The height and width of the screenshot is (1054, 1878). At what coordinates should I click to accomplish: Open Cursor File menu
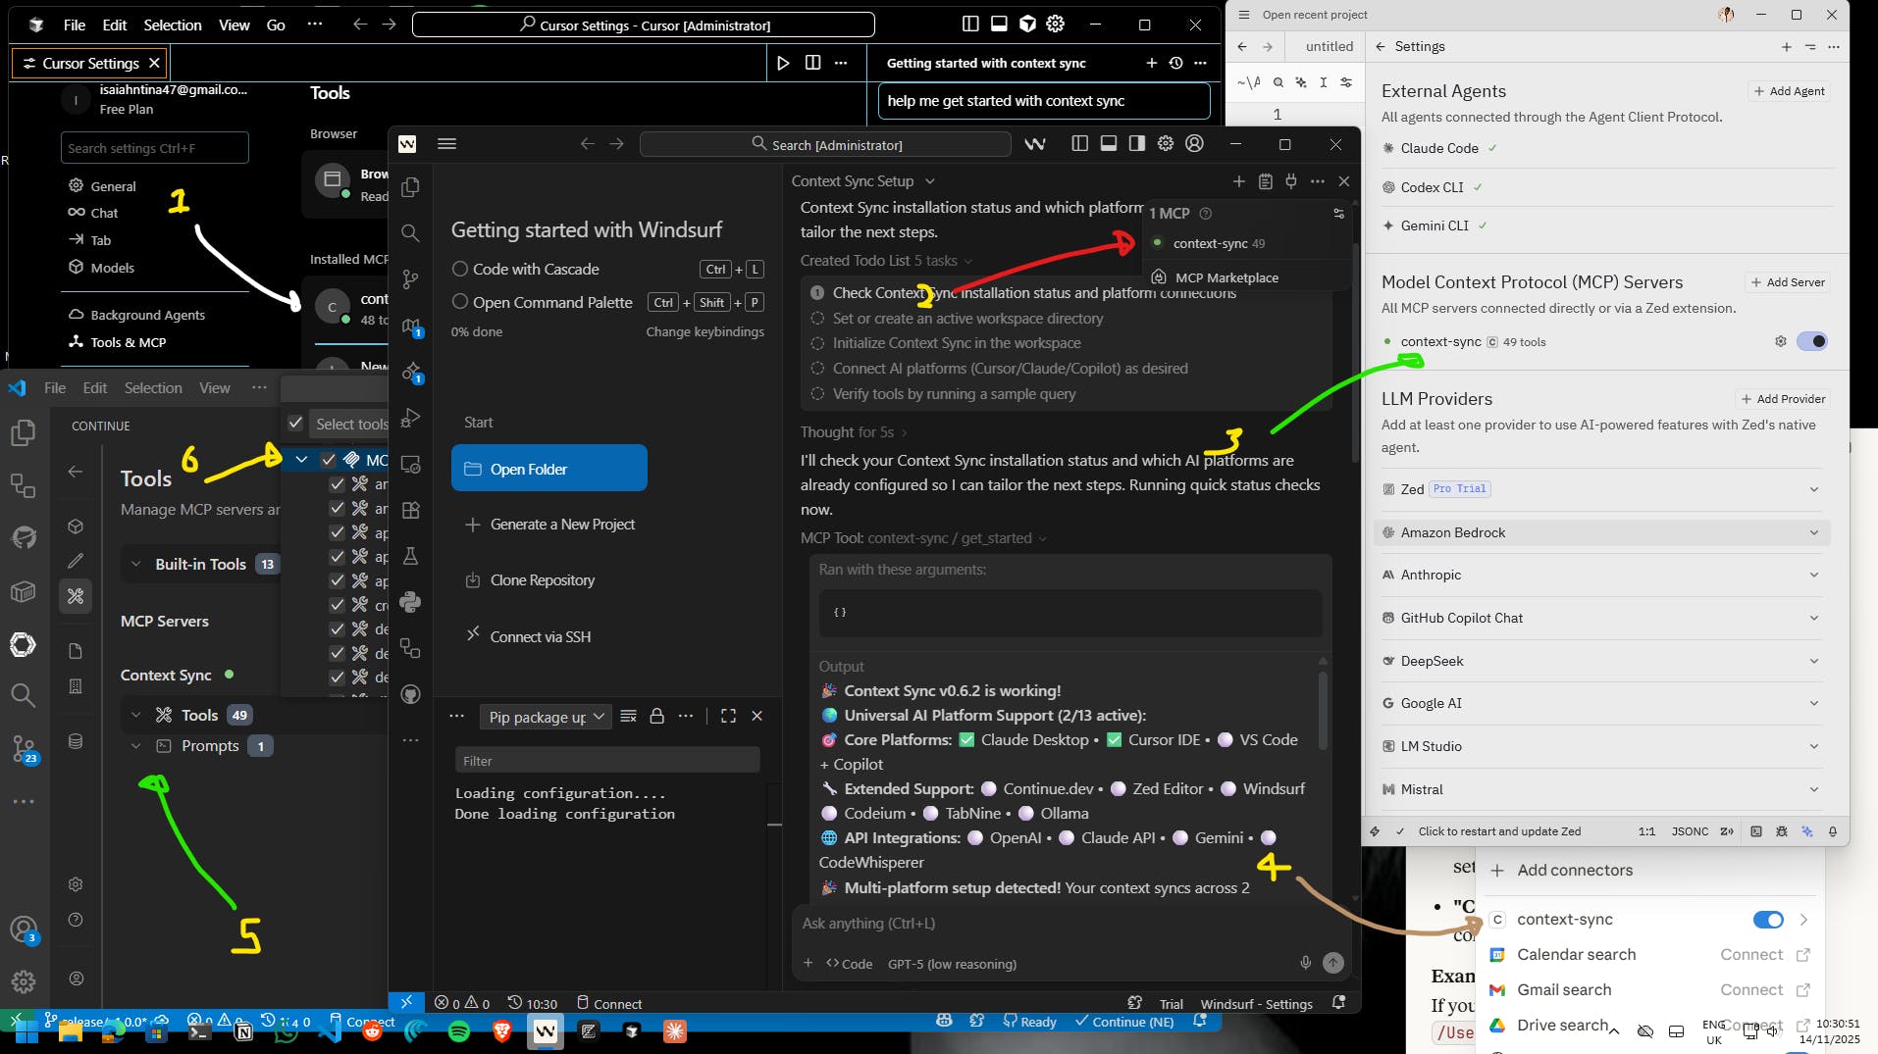(x=75, y=25)
